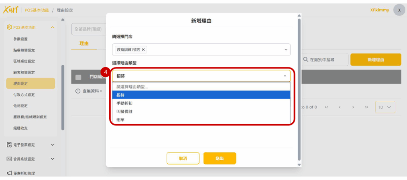
Task: Go to the next page arrow
Action: coord(353,107)
